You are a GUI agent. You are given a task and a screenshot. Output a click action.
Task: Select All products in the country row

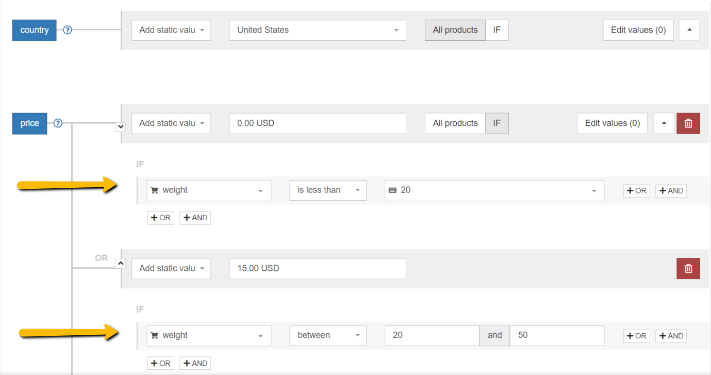(455, 30)
